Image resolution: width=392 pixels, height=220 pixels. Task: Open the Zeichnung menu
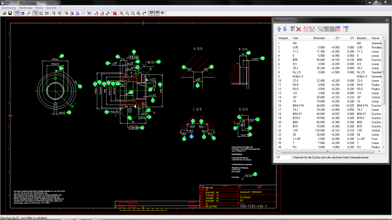[x=8, y=8]
